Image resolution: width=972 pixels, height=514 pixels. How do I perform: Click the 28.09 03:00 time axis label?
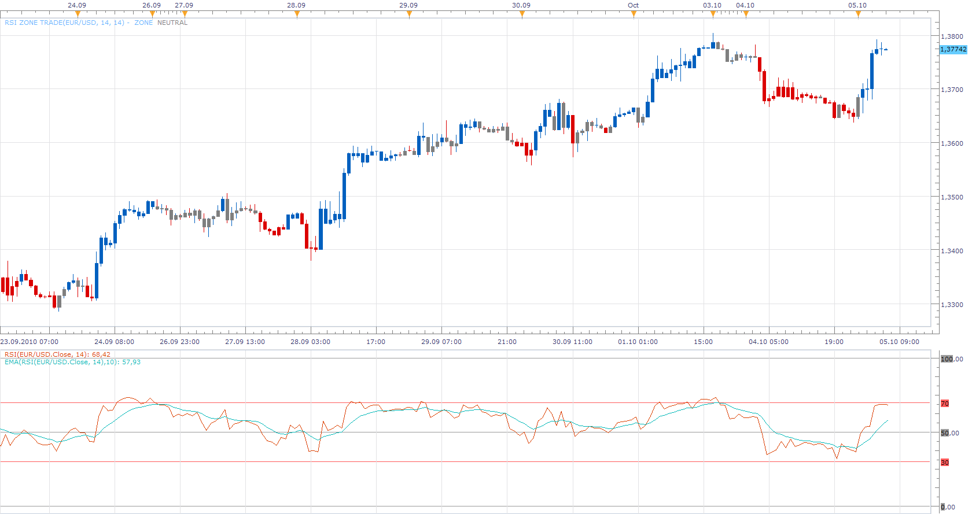(x=311, y=342)
